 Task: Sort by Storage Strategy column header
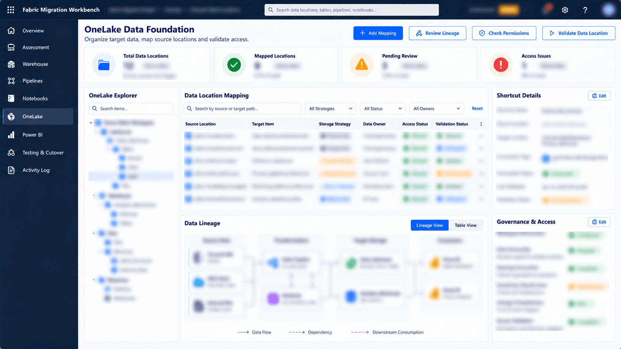(335, 124)
